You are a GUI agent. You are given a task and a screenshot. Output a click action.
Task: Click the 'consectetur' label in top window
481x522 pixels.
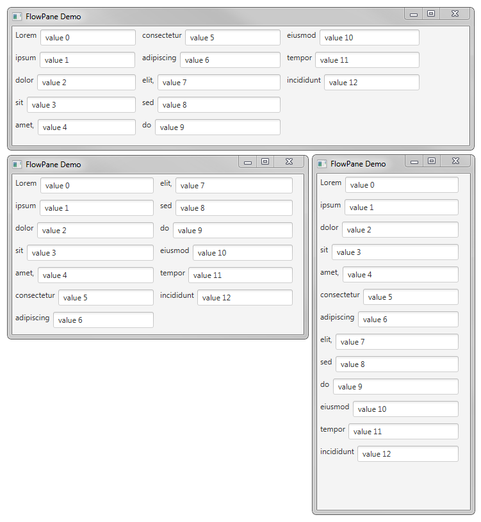(x=162, y=35)
